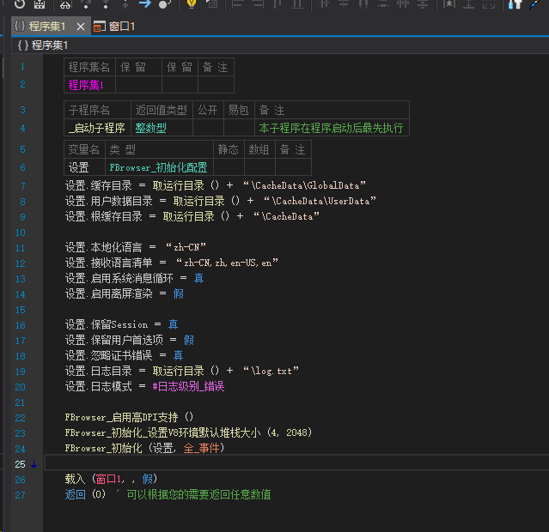Click the constant #日志级别_错误
Viewport: 549px width, 532px height.
pyautogui.click(x=188, y=386)
